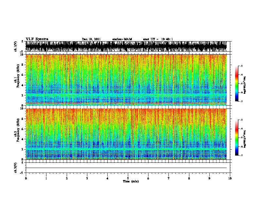This screenshot has height=200, width=259.
Task: Click the "Time (min)" axis label
Action: point(131,181)
